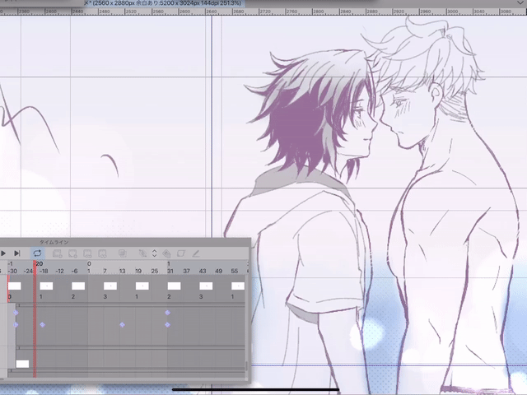Click the タイムライン panel title
The image size is (527, 395).
pos(54,242)
